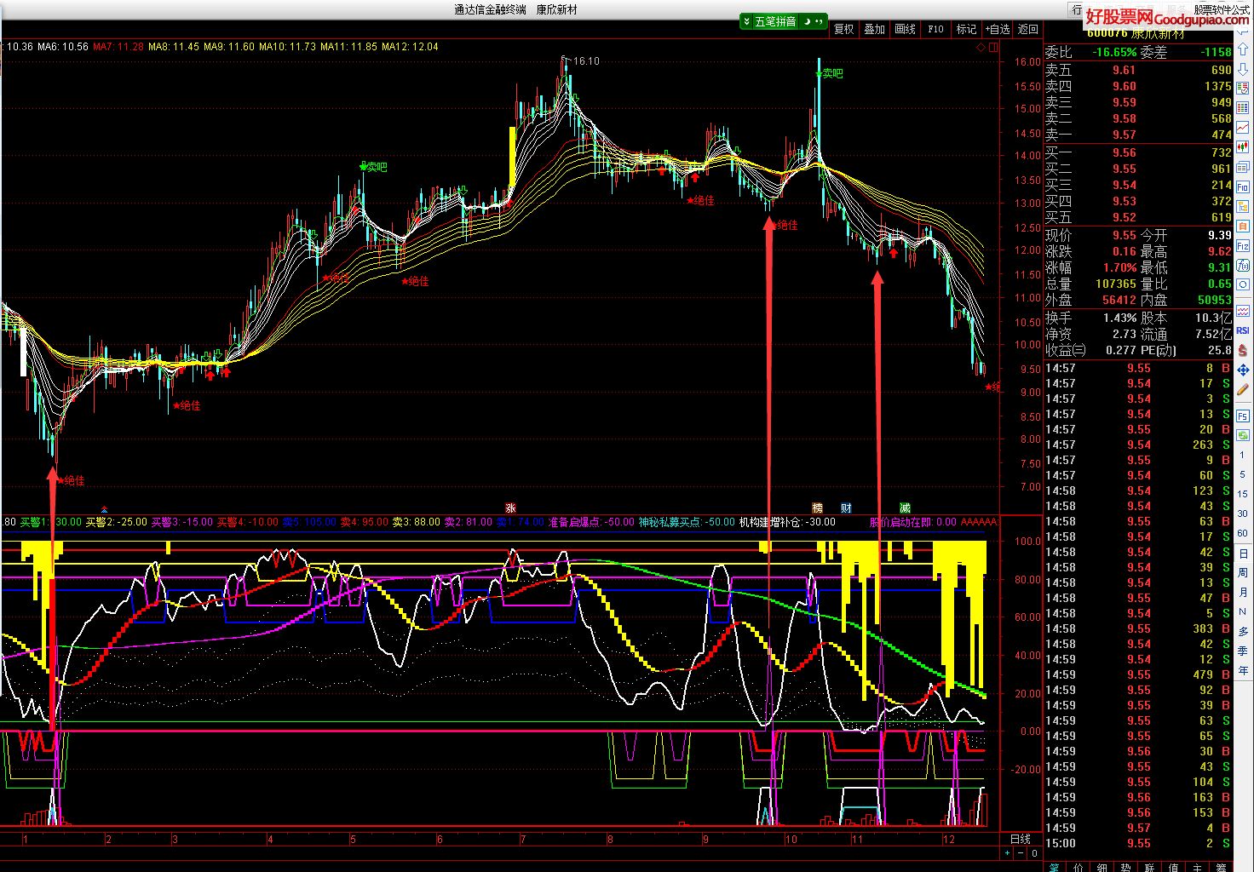Click the MA12: 12.04 label

point(410,47)
